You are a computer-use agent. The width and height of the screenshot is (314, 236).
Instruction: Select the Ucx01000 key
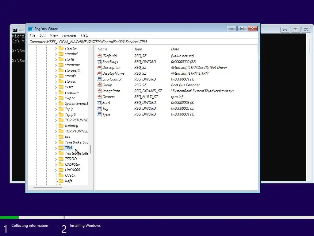click(72, 170)
